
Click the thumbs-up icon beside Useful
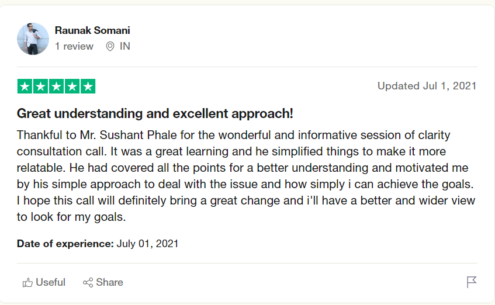point(27,283)
